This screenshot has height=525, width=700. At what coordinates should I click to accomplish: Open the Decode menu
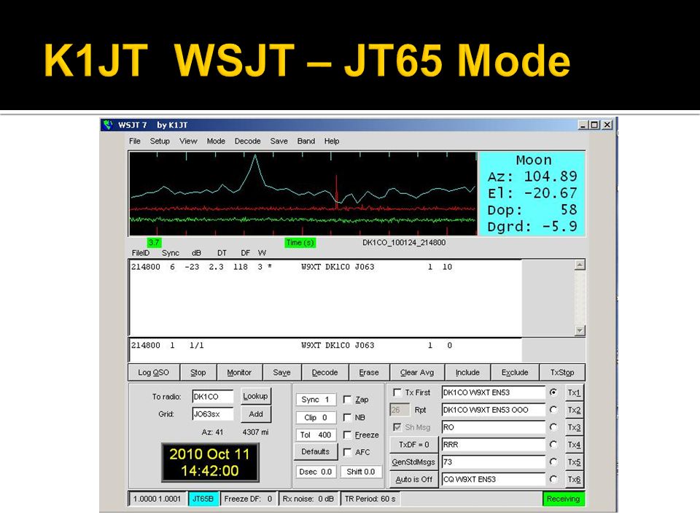[247, 141]
